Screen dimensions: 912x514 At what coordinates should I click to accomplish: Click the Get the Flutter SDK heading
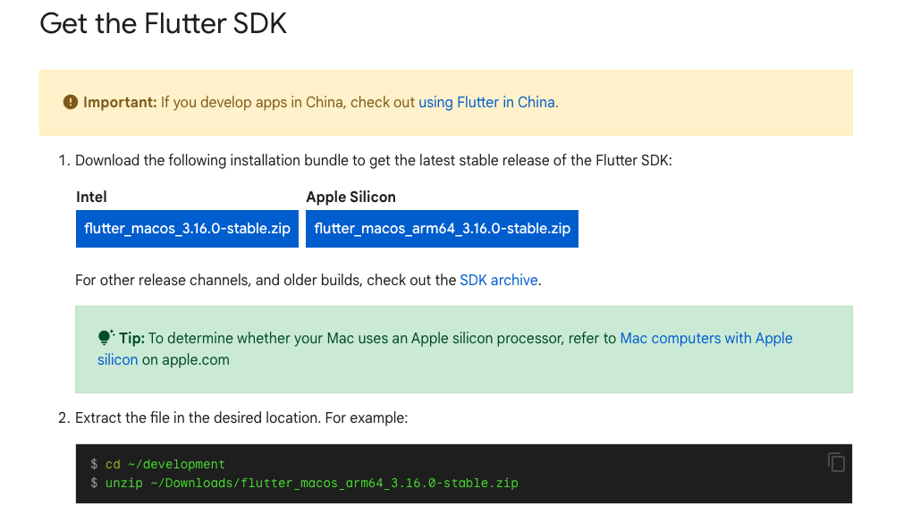(164, 24)
